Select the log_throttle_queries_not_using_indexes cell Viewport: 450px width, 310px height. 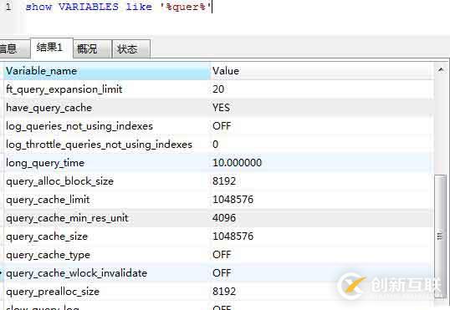[x=107, y=145]
